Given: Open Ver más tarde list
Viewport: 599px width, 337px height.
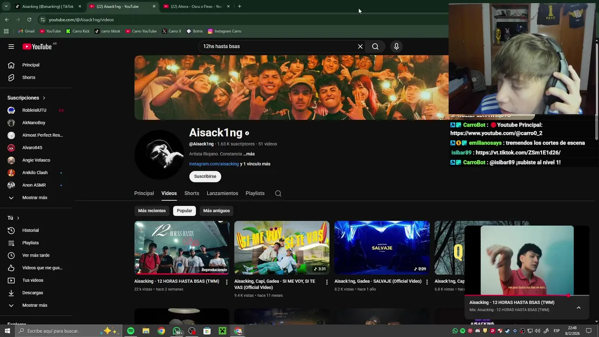Looking at the screenshot, I should 37,255.
